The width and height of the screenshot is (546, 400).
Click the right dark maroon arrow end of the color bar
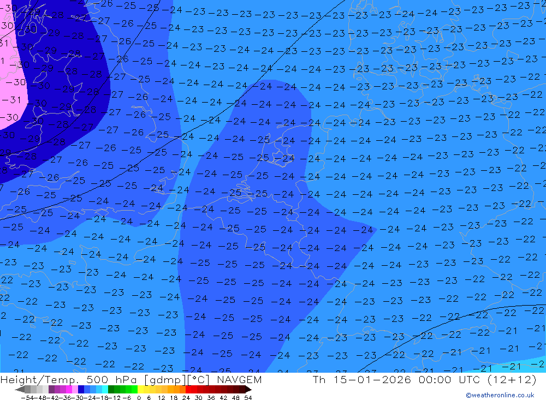[x=248, y=390]
